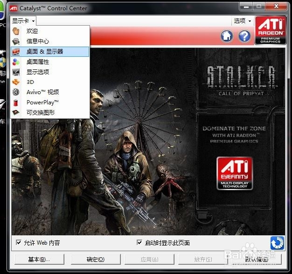Open Help with the question mark icon
The height and width of the screenshot is (274, 292).
point(244,36)
